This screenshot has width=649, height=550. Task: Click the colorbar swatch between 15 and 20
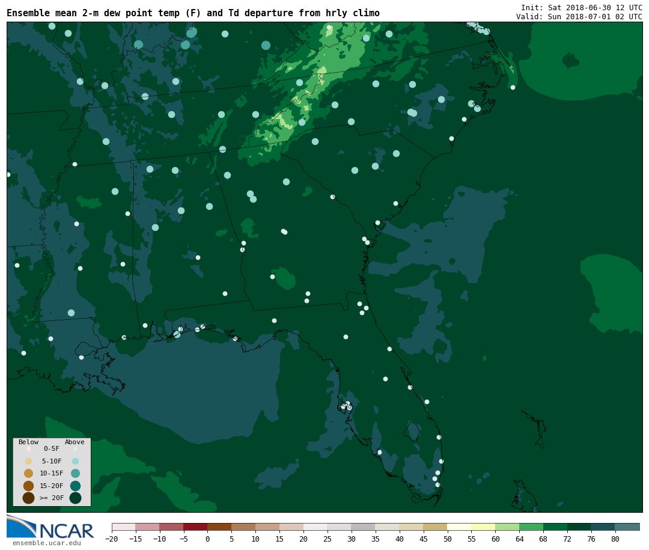pos(292,527)
